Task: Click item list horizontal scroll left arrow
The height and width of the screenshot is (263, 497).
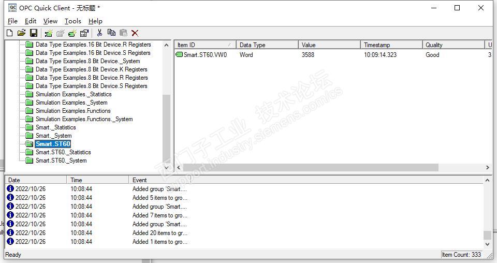Action: click(179, 167)
